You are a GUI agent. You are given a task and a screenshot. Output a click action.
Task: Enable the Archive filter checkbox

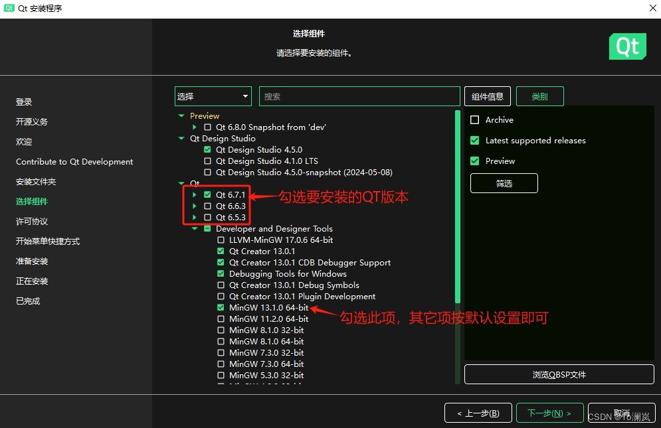(475, 120)
